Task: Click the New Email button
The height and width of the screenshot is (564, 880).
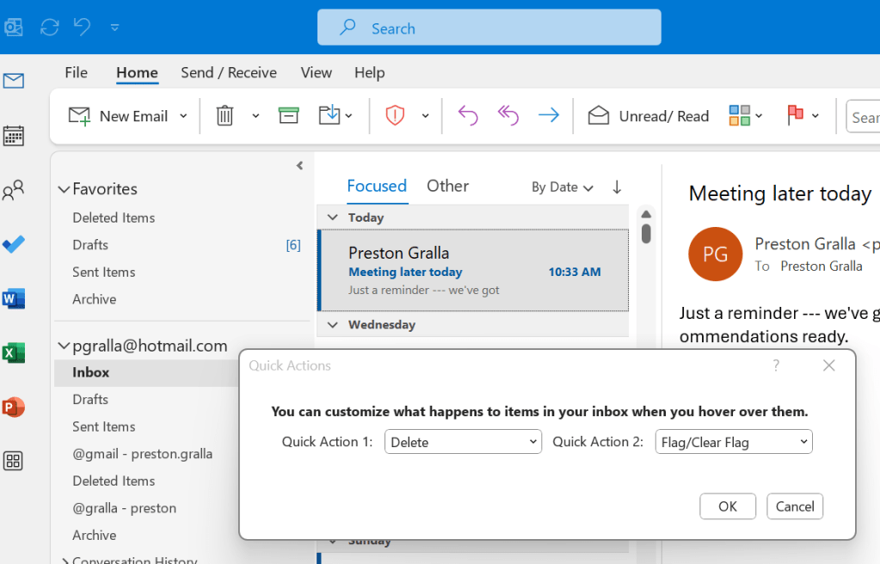Action: (x=119, y=116)
